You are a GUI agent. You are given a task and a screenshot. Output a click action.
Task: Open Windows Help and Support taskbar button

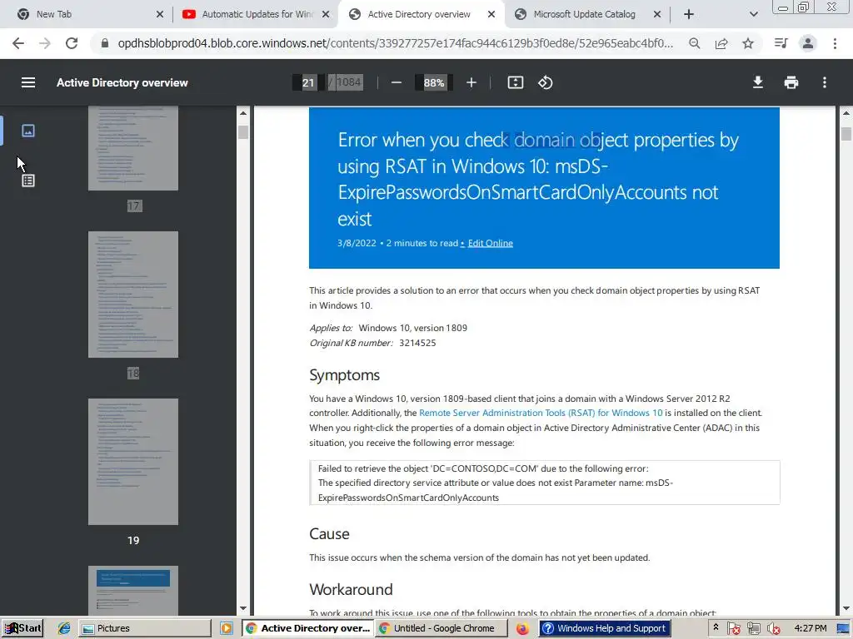tap(605, 628)
